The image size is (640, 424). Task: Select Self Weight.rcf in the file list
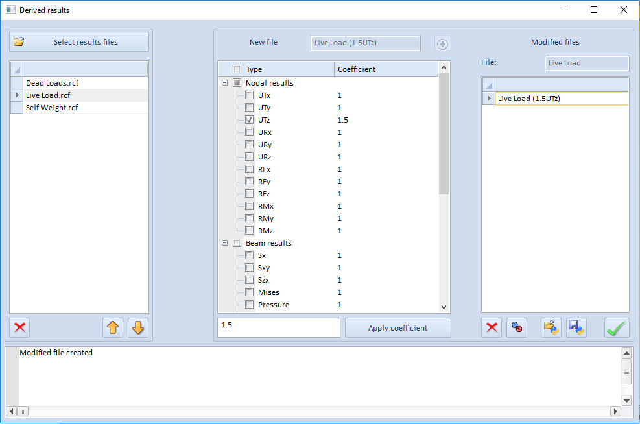click(x=52, y=108)
